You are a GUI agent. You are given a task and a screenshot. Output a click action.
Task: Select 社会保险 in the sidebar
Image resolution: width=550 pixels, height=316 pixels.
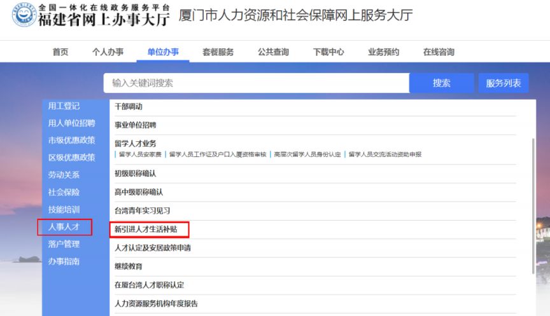(x=64, y=192)
